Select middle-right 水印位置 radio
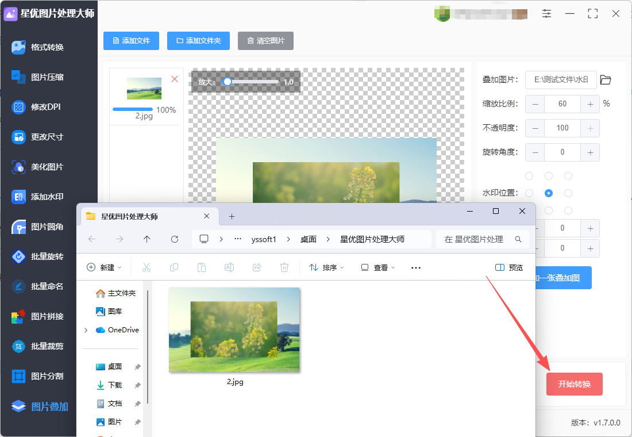This screenshot has height=437, width=632. [568, 193]
